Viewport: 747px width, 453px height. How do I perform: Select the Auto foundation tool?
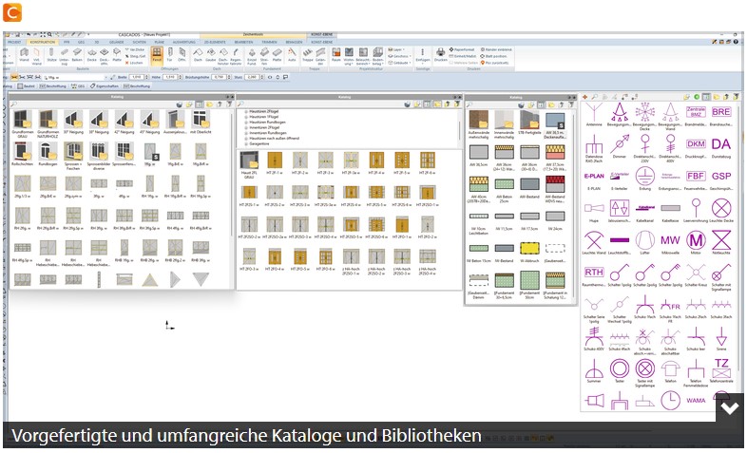pyautogui.click(x=292, y=55)
